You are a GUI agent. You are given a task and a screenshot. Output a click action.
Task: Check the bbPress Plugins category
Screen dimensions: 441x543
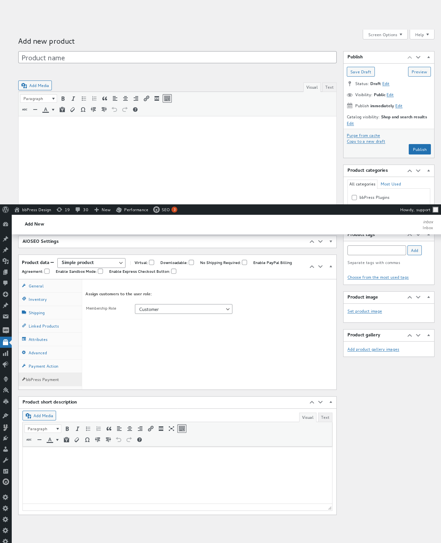coord(354,198)
